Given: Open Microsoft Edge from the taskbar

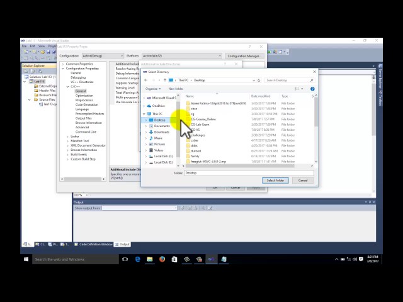Looking at the screenshot, I should [x=137, y=259].
